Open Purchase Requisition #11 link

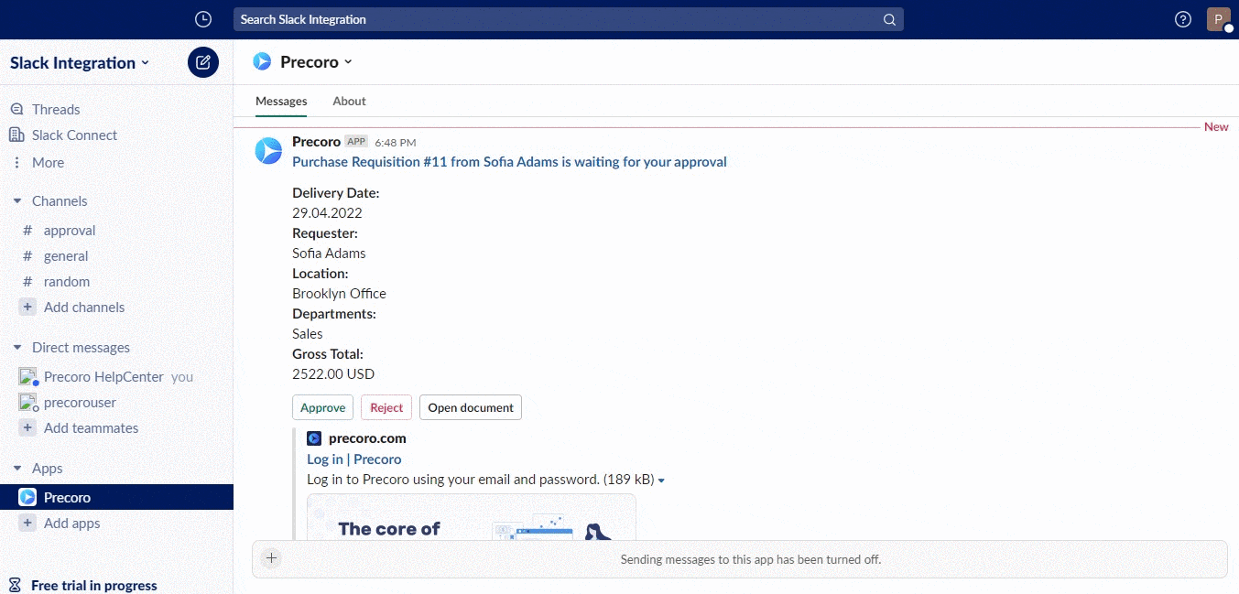(x=509, y=162)
